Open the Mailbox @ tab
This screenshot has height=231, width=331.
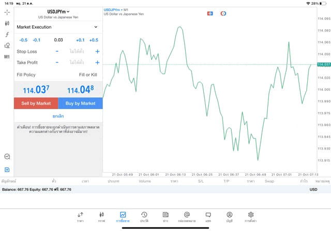coord(187,217)
